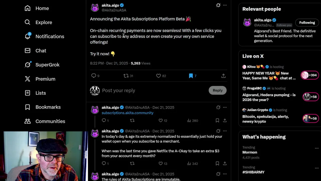Remove bookmark from the main post
The width and height of the screenshot is (321, 181).
tap(191, 76)
